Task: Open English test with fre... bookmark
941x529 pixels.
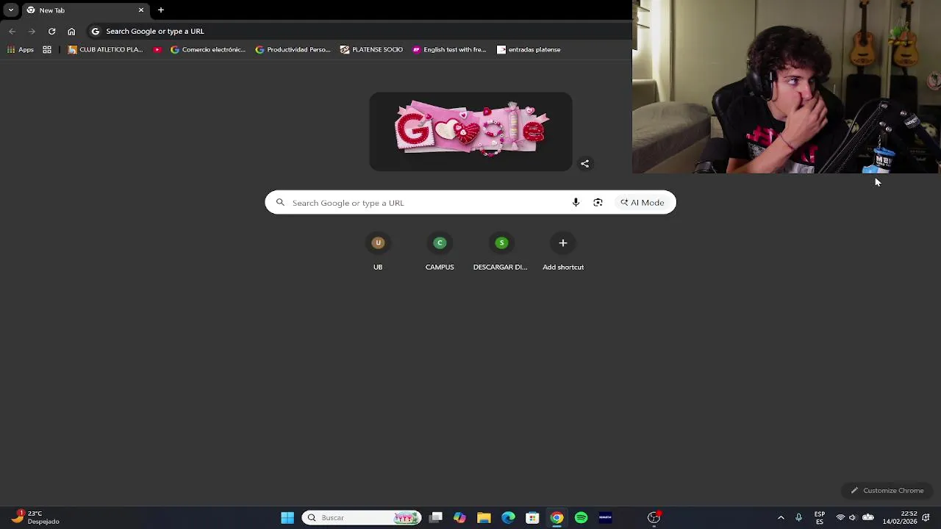Action: 449,50
